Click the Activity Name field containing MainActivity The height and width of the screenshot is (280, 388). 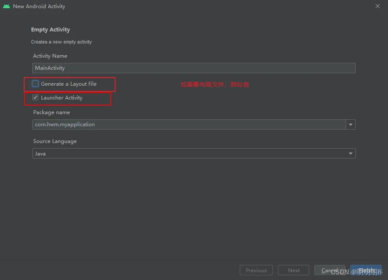point(194,68)
